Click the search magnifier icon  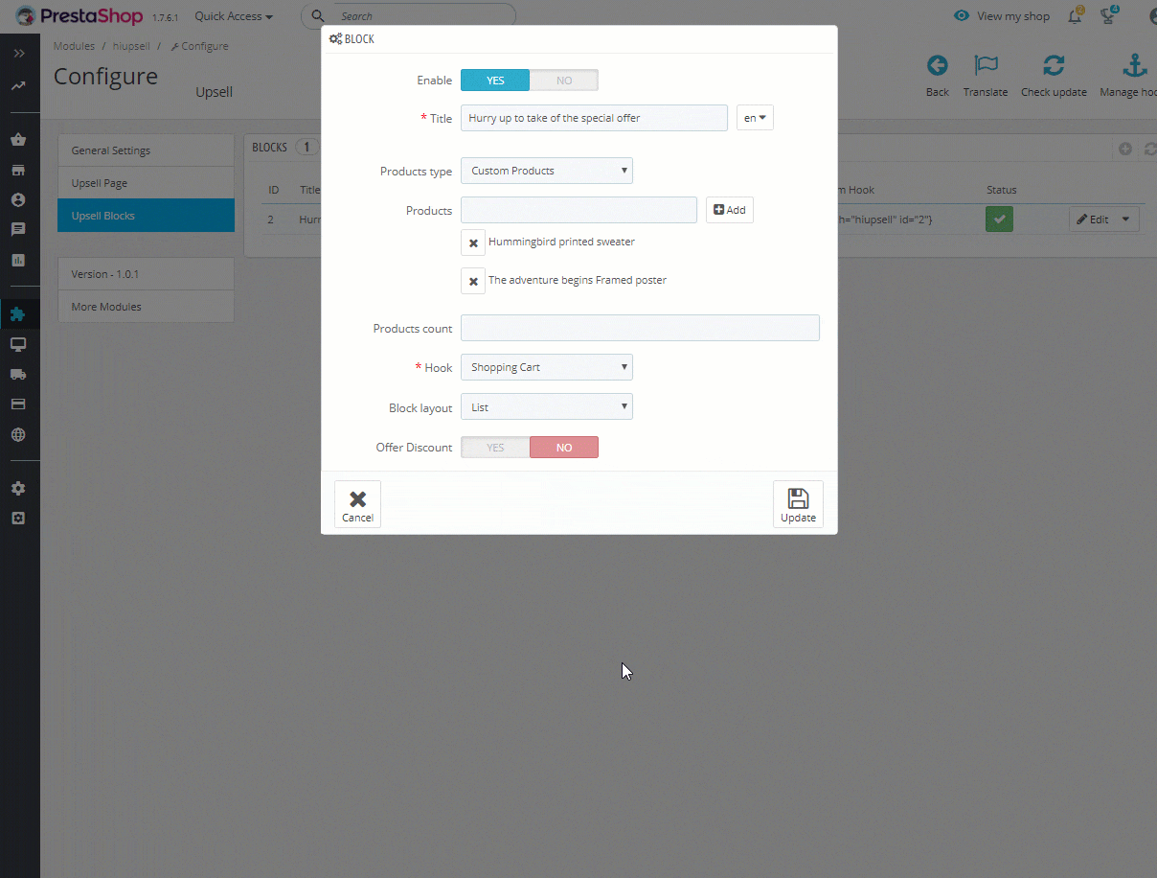click(319, 16)
